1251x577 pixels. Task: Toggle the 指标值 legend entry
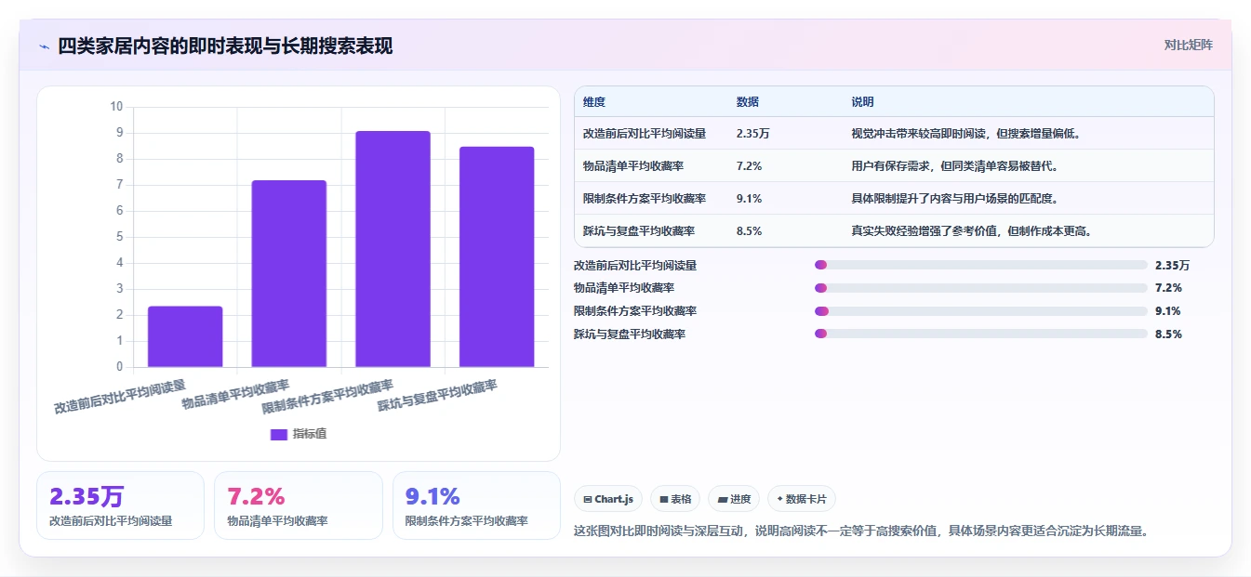click(x=299, y=434)
